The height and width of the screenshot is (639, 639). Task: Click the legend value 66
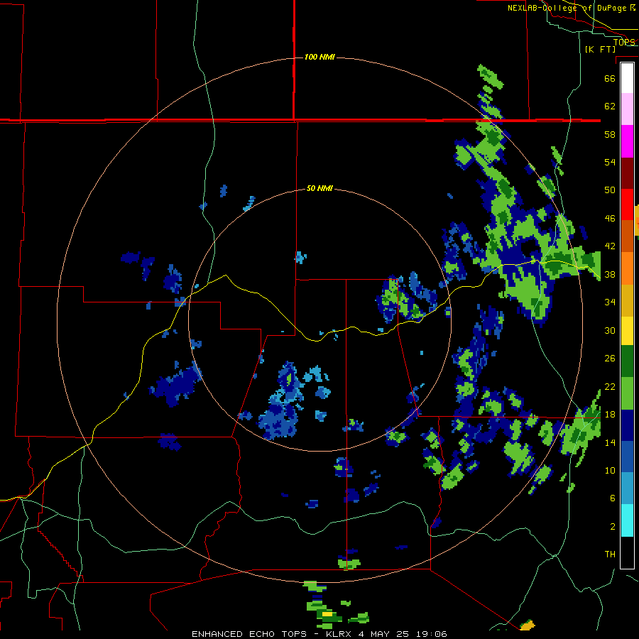[610, 78]
